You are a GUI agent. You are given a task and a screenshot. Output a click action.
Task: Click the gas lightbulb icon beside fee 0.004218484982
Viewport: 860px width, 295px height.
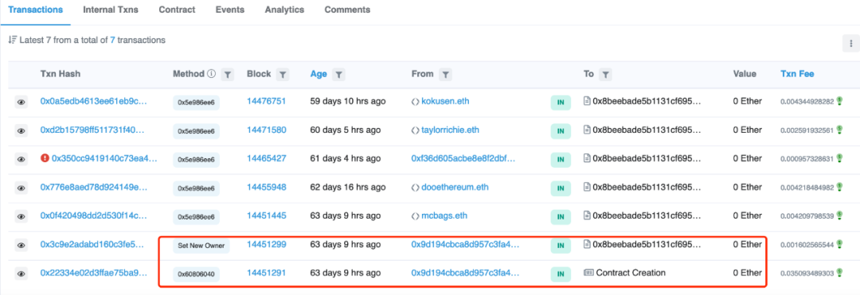click(x=839, y=187)
